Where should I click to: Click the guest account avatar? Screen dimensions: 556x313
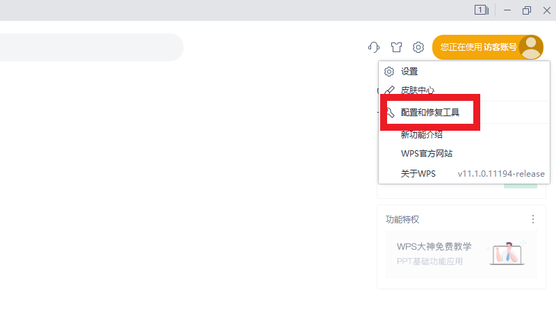[x=531, y=47]
